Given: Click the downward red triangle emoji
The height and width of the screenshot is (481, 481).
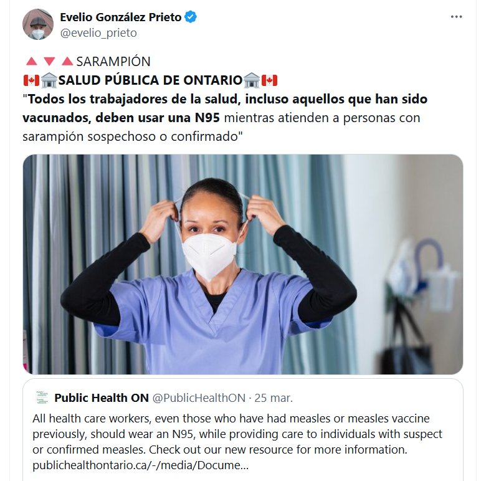Looking at the screenshot, I should pyautogui.click(x=49, y=61).
